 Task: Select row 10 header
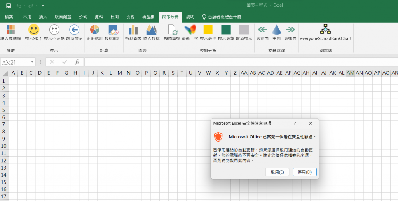tap(4, 146)
